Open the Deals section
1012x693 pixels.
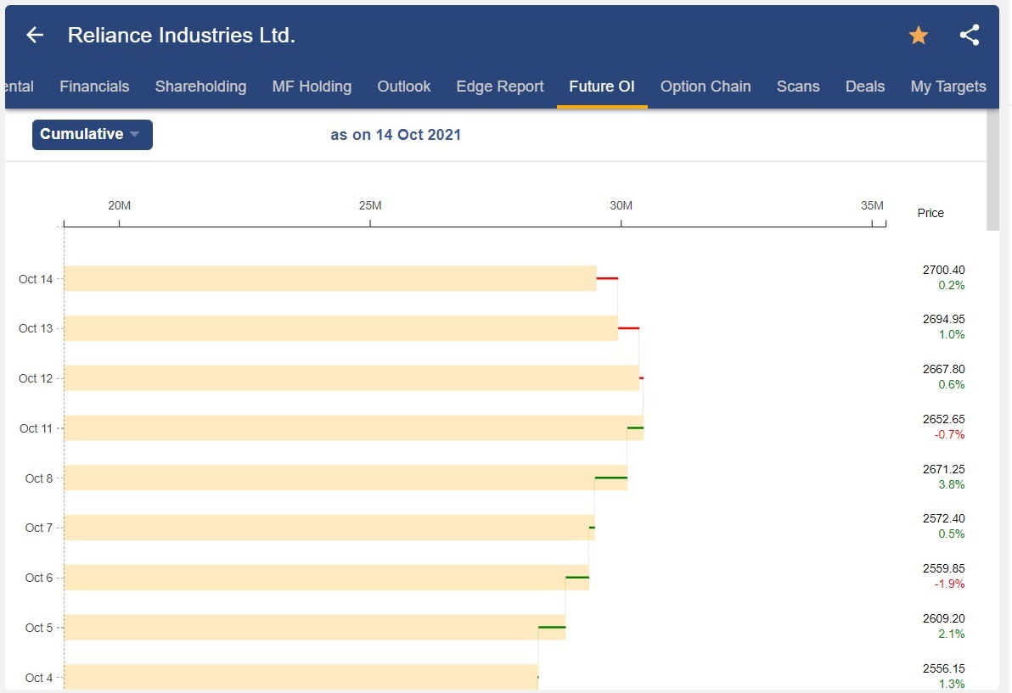[864, 86]
